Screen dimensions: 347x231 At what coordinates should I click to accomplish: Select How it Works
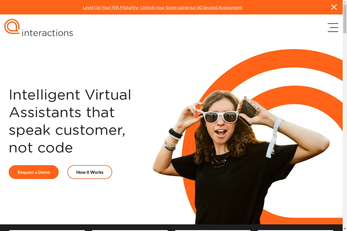pyautogui.click(x=90, y=172)
